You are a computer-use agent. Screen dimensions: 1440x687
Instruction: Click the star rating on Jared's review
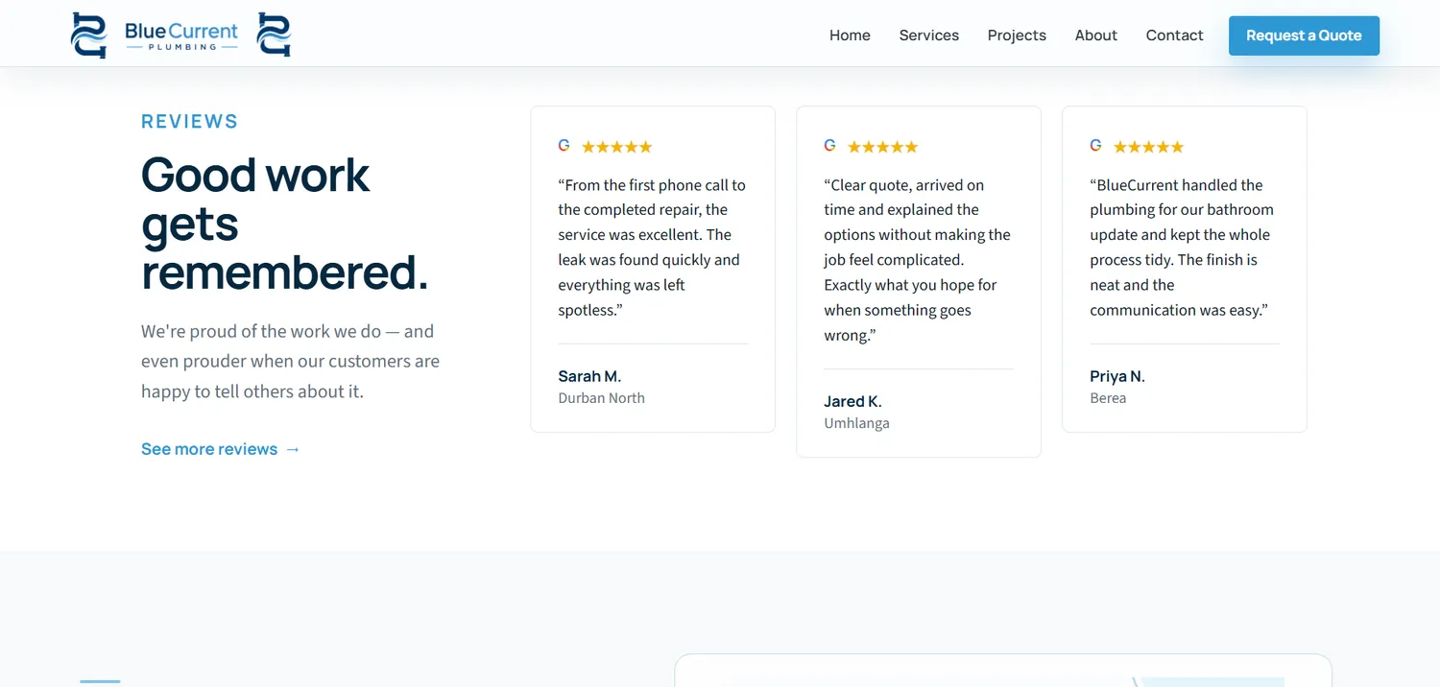[x=883, y=147]
